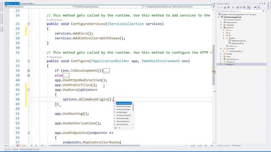Click the warning count indicator in editor status strip
This screenshot has height=152, width=271.
pyautogui.click(x=25, y=145)
